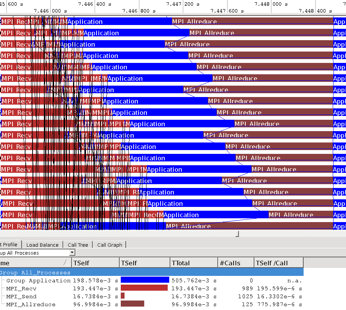Viewport: 346px width, 310px height.
Task: Click the 7.446 800 s time ruler label
Action: (x=139, y=11)
